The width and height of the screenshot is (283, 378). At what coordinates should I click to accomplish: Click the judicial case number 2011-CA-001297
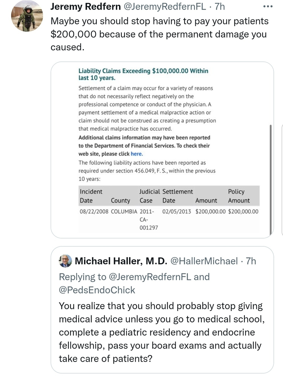pos(148,219)
